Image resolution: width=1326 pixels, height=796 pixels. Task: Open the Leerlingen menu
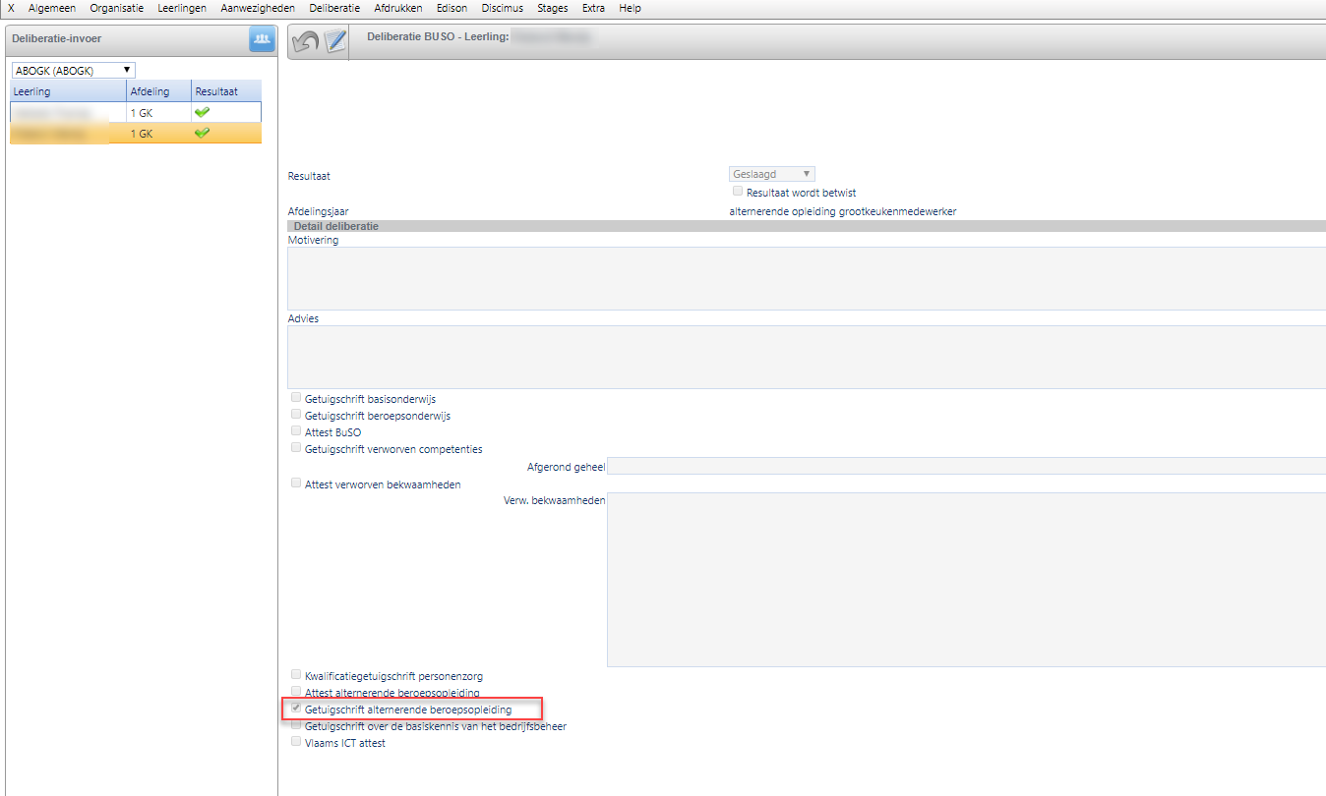182,8
